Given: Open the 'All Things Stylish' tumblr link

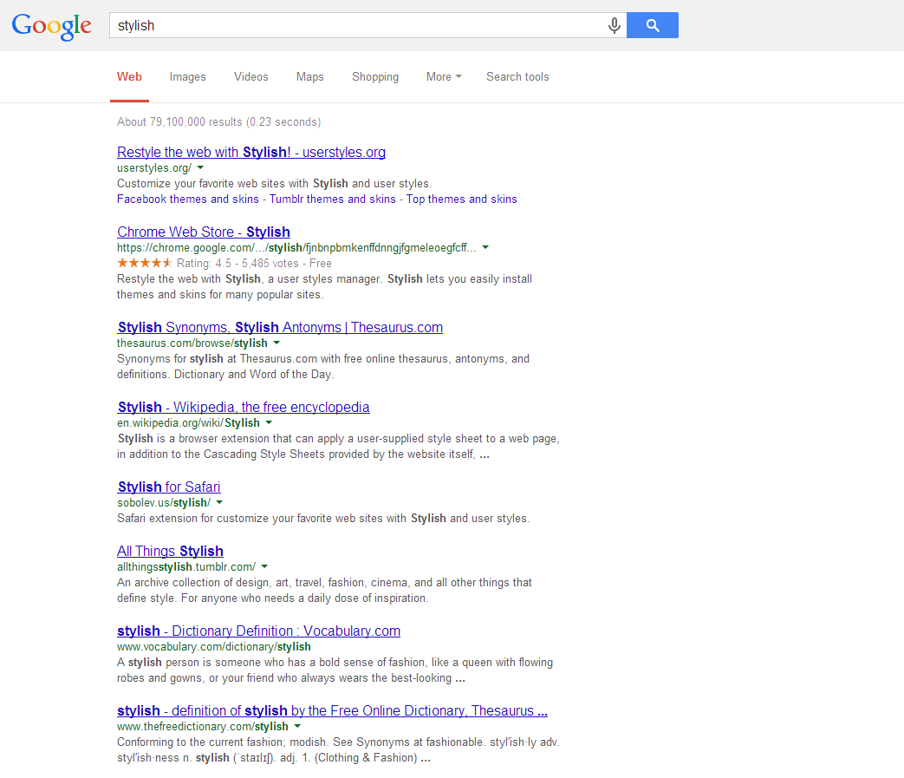Looking at the screenshot, I should click(170, 551).
